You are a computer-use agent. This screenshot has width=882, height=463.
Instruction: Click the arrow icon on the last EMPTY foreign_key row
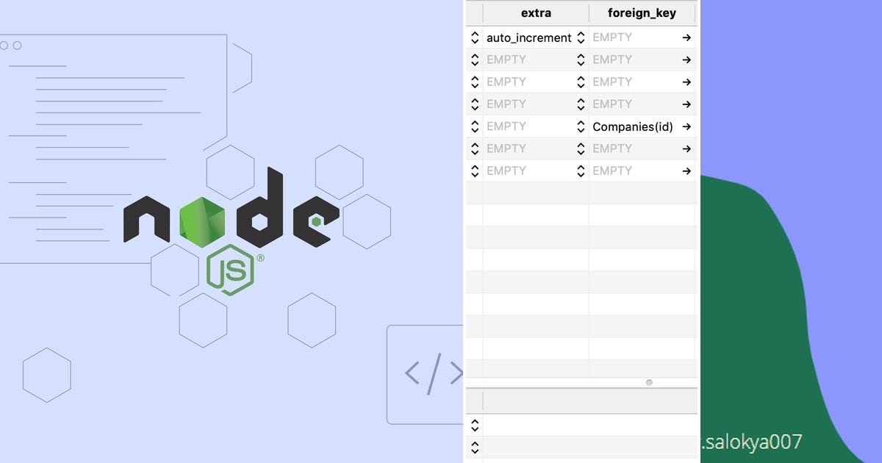tap(686, 171)
